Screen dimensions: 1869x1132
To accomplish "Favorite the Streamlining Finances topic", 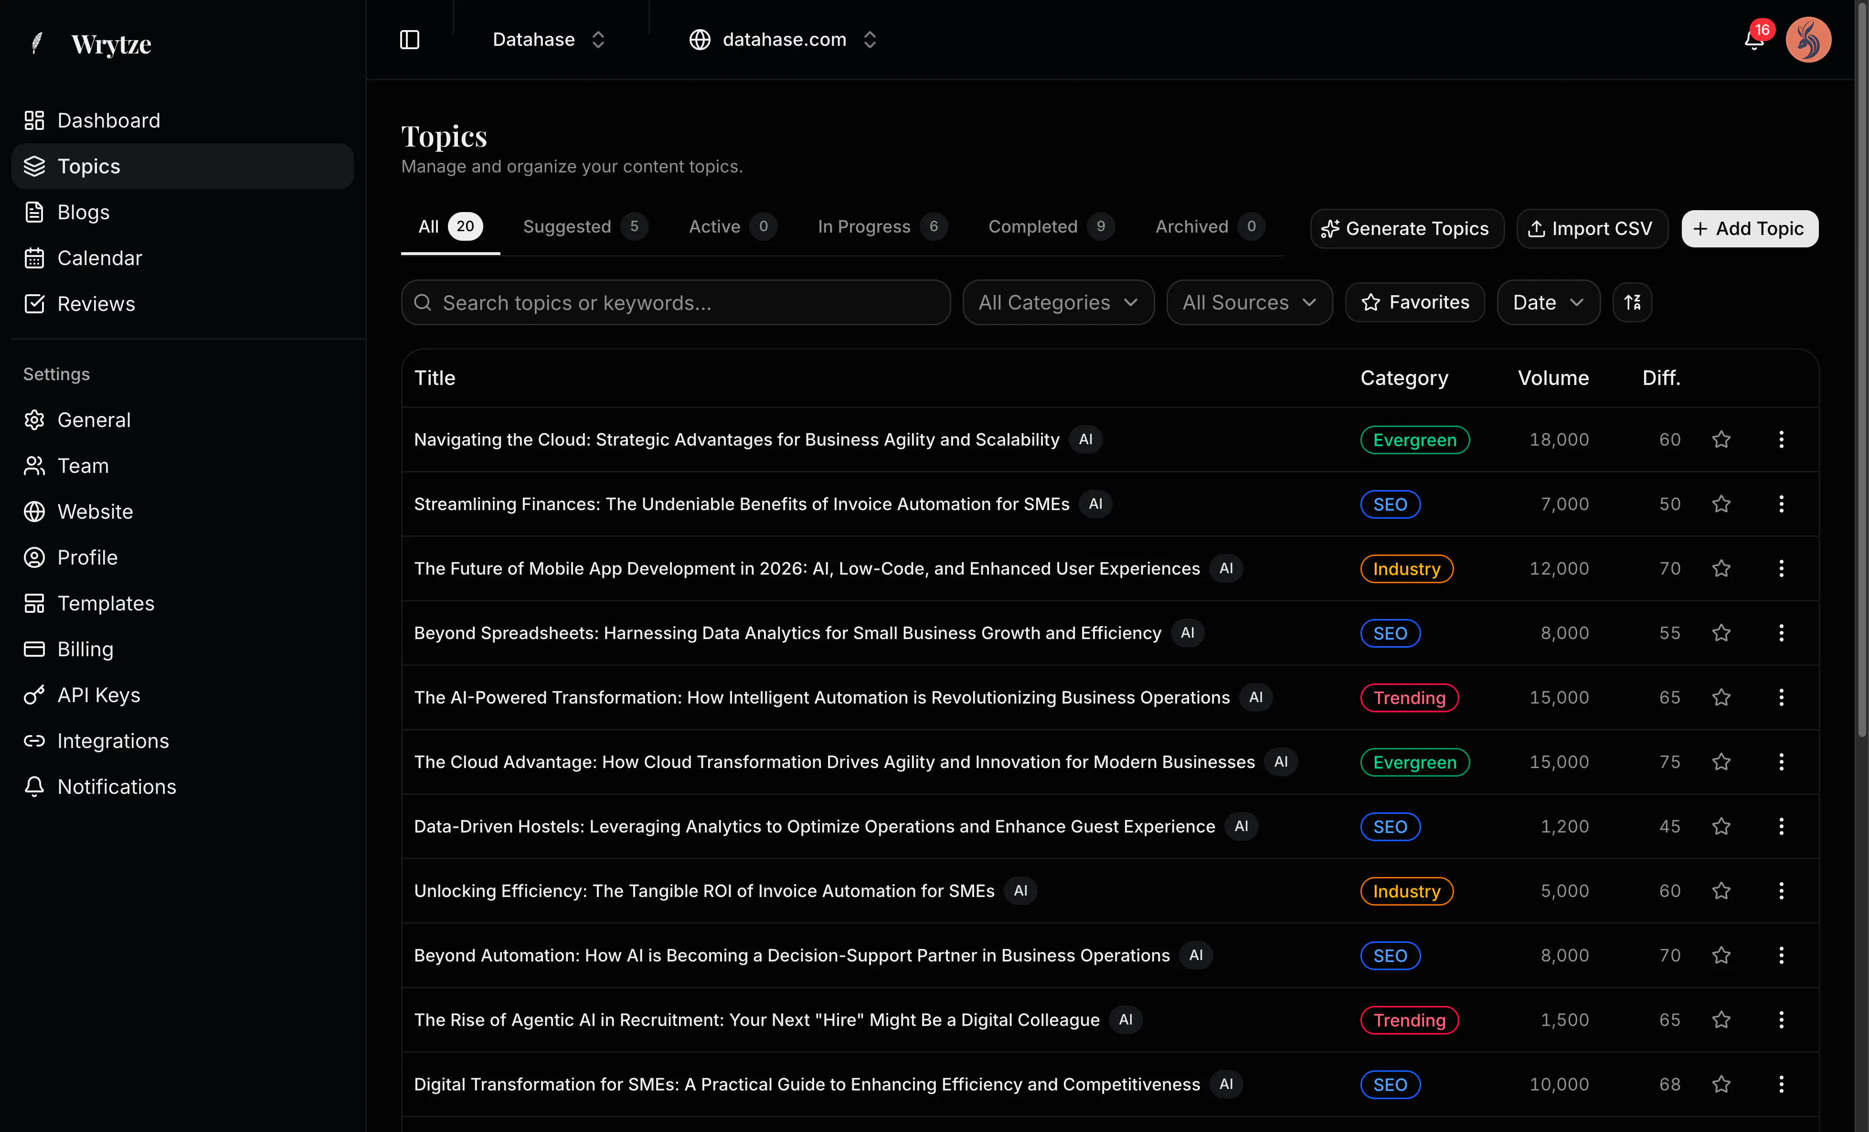I will [1721, 504].
